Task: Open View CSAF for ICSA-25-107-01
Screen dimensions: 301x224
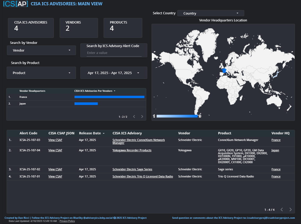Action: [55, 176]
